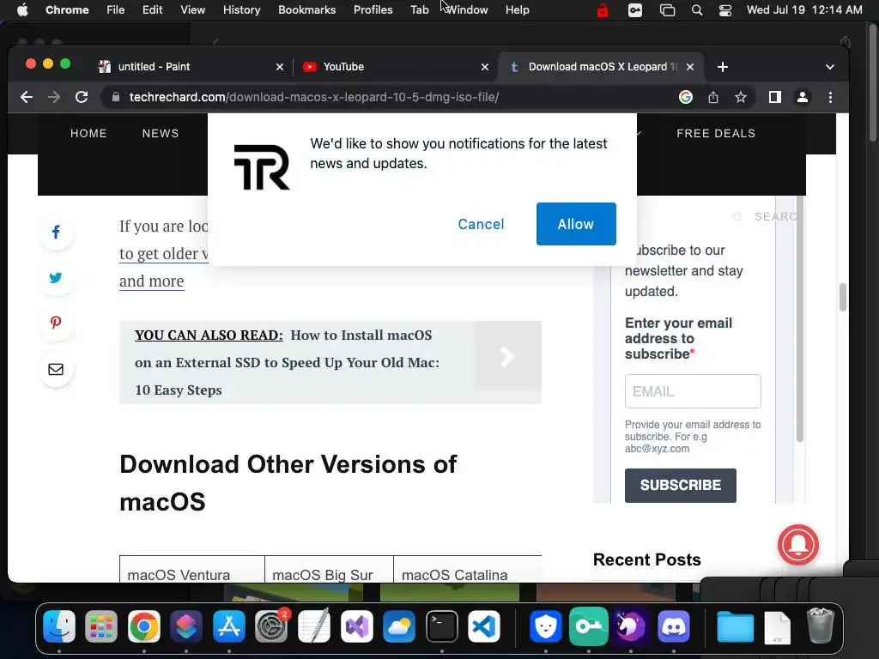Click the share page icon in address bar
Screen dimensions: 879x659
[713, 97]
